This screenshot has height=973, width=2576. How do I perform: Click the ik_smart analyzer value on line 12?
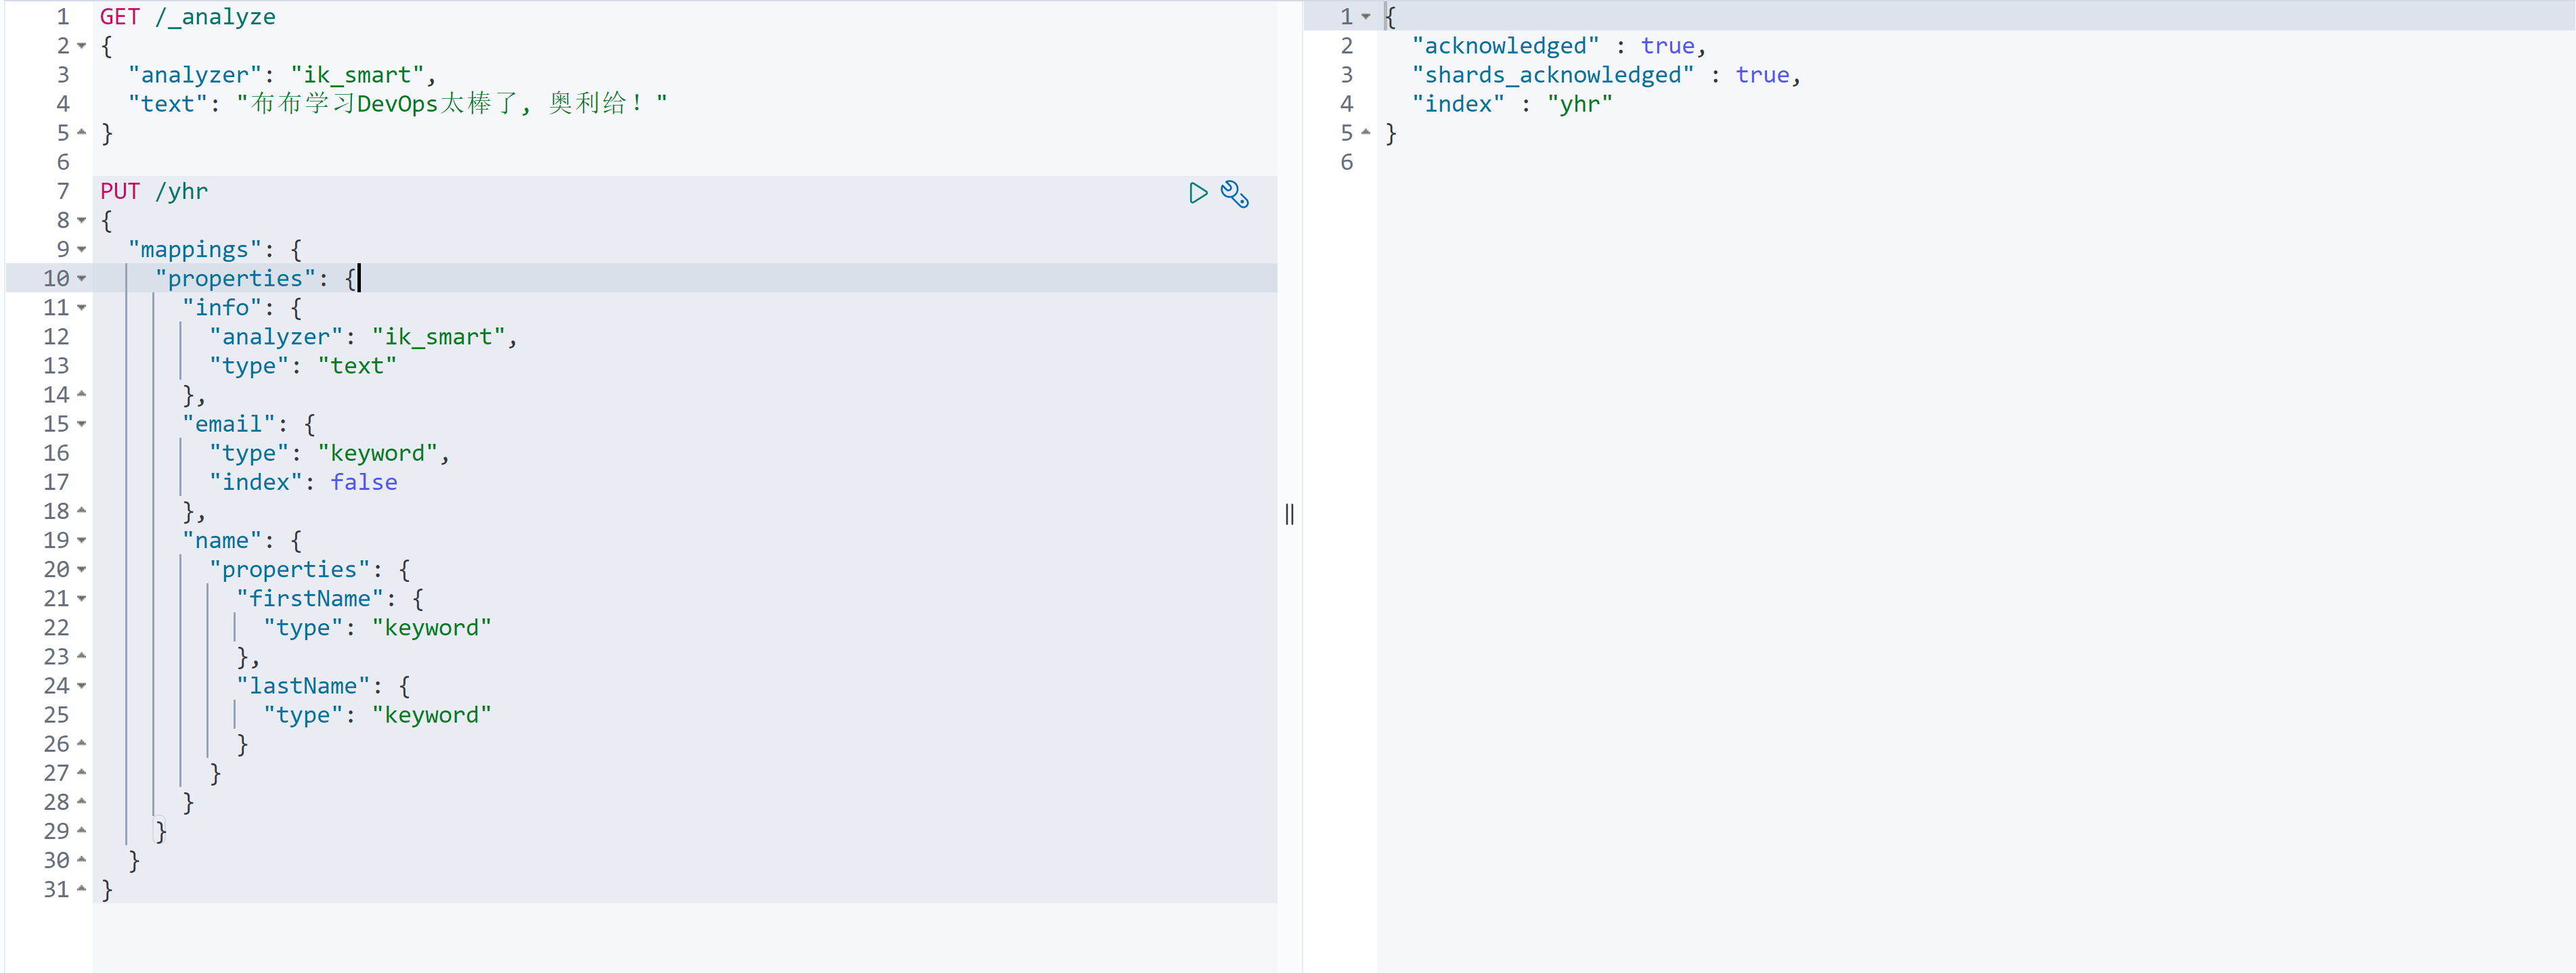(x=439, y=338)
